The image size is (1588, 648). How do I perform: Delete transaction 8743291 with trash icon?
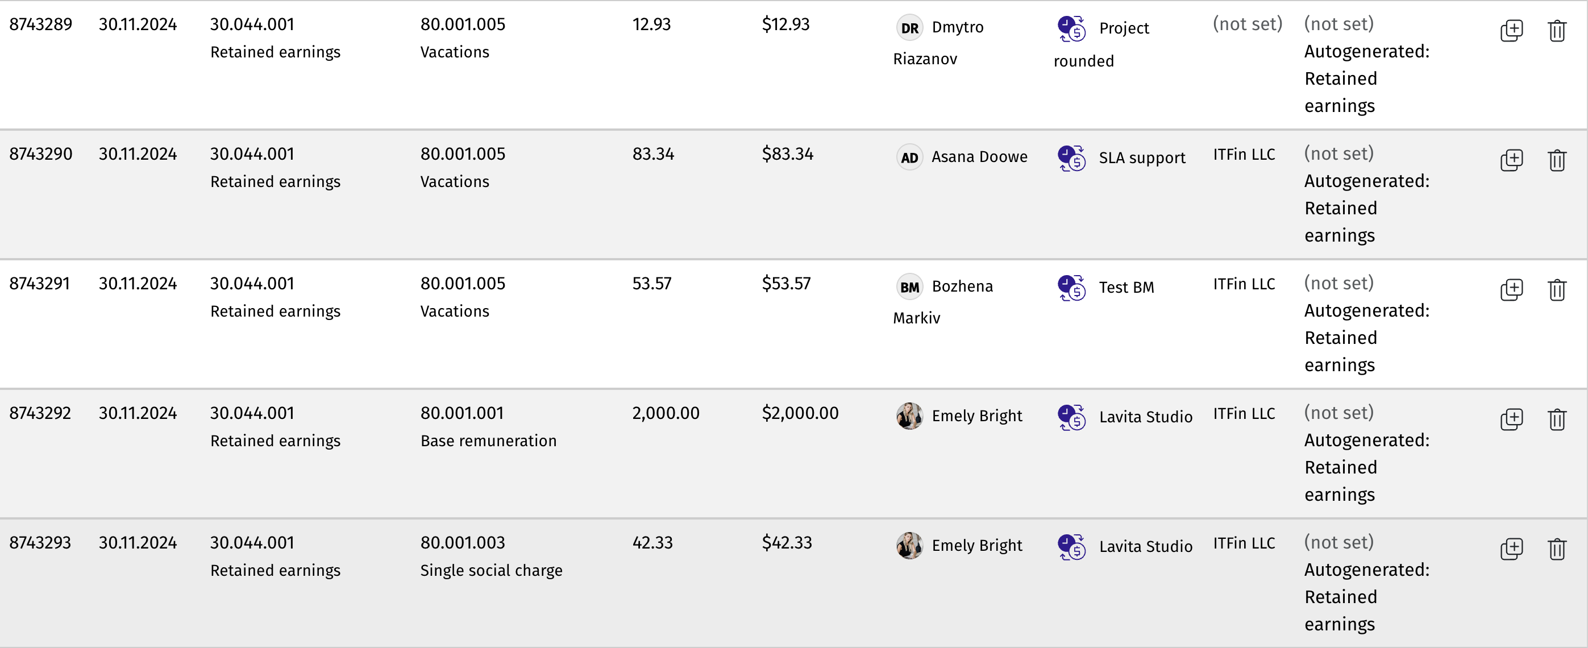click(x=1557, y=289)
